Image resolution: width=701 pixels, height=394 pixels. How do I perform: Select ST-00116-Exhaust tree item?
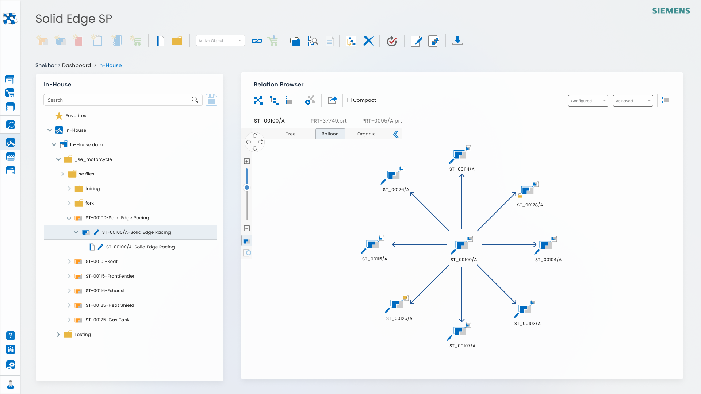click(105, 291)
